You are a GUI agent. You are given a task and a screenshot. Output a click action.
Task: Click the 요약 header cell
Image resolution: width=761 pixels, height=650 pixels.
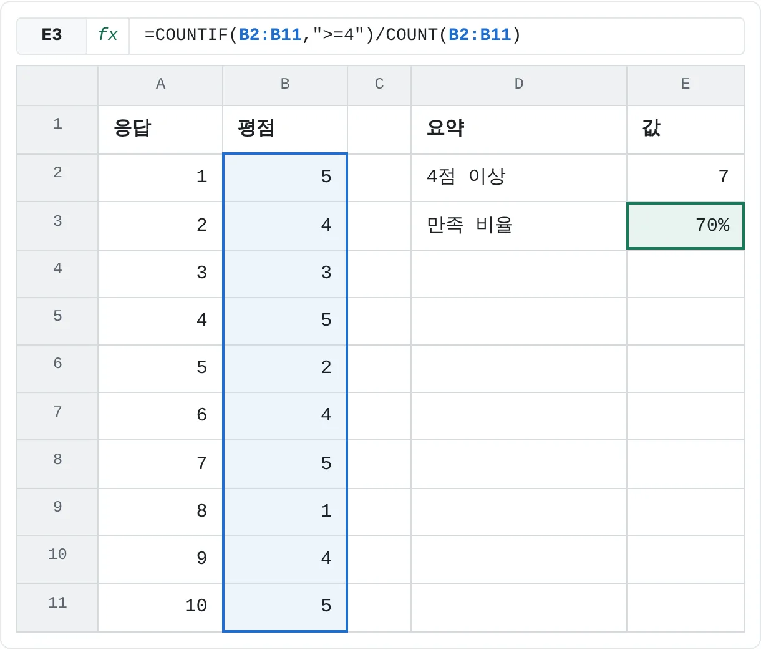(x=519, y=130)
